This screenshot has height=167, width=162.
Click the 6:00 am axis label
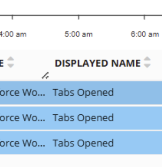(x=145, y=34)
